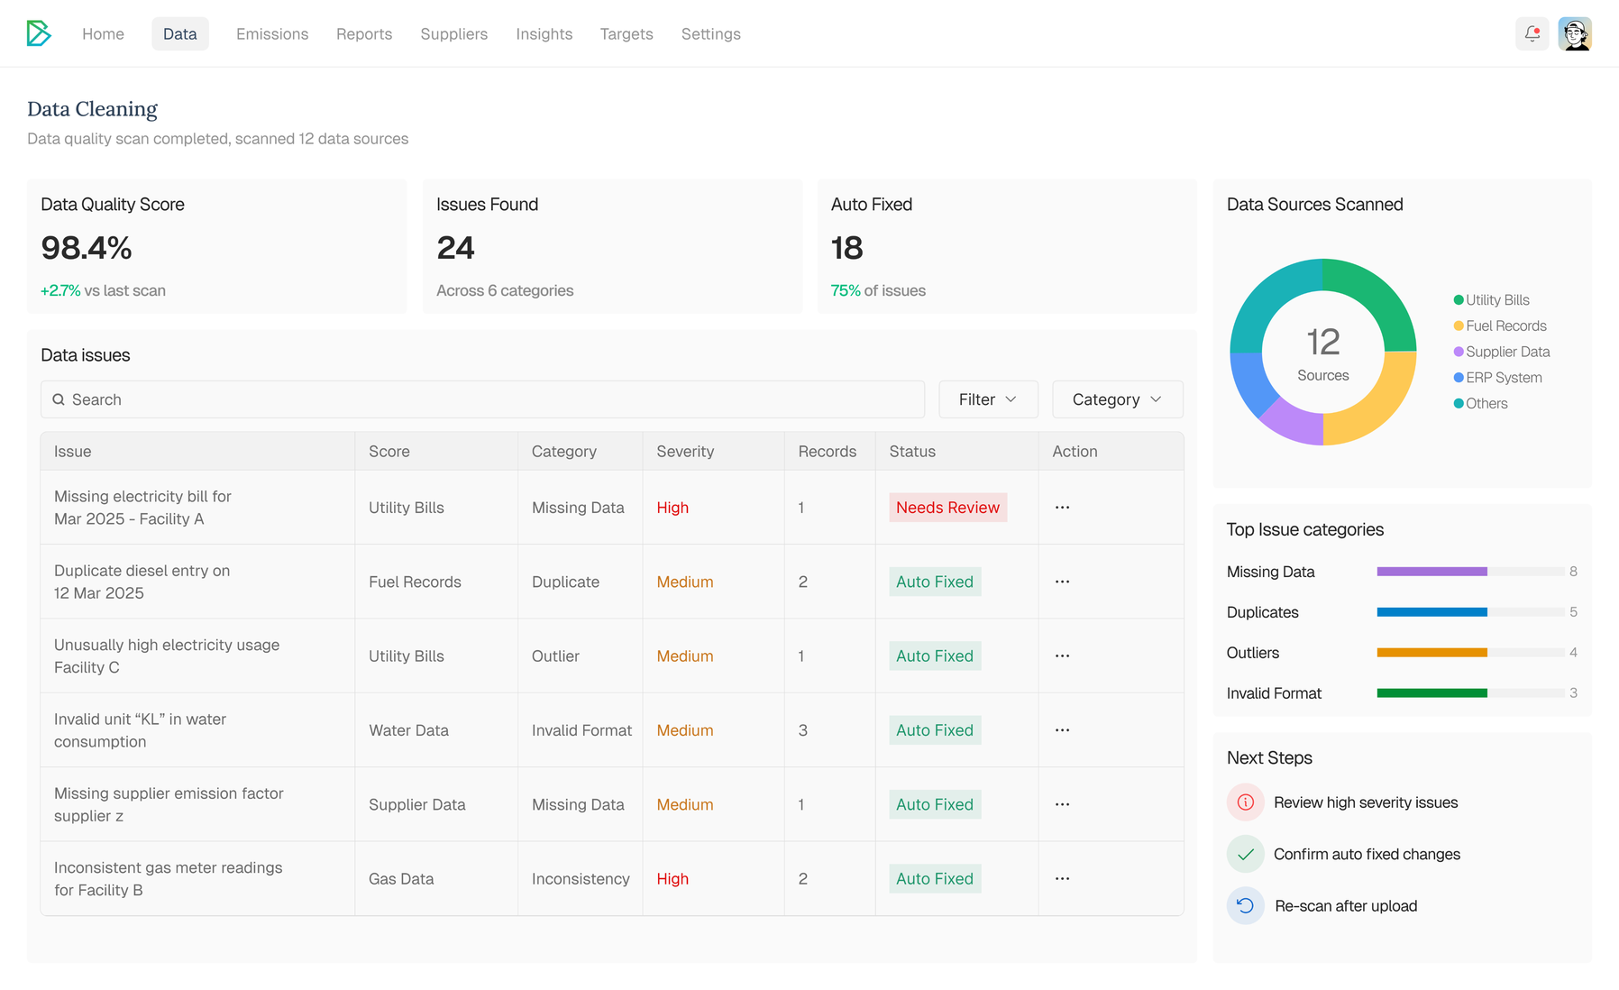Screen dimensions: 1619x990
Task: Click the red alert icon for high severity
Action: [x=1245, y=802]
